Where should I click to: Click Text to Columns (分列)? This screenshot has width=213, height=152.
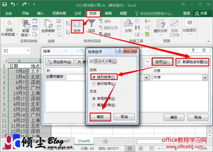(128, 26)
